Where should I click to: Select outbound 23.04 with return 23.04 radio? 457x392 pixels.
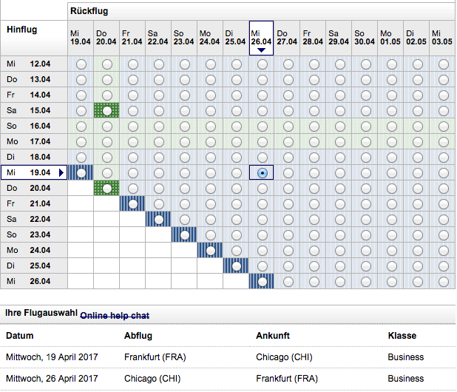184,234
